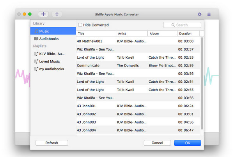
Task: Select the 43 John004 track
Action: (x=138, y=130)
